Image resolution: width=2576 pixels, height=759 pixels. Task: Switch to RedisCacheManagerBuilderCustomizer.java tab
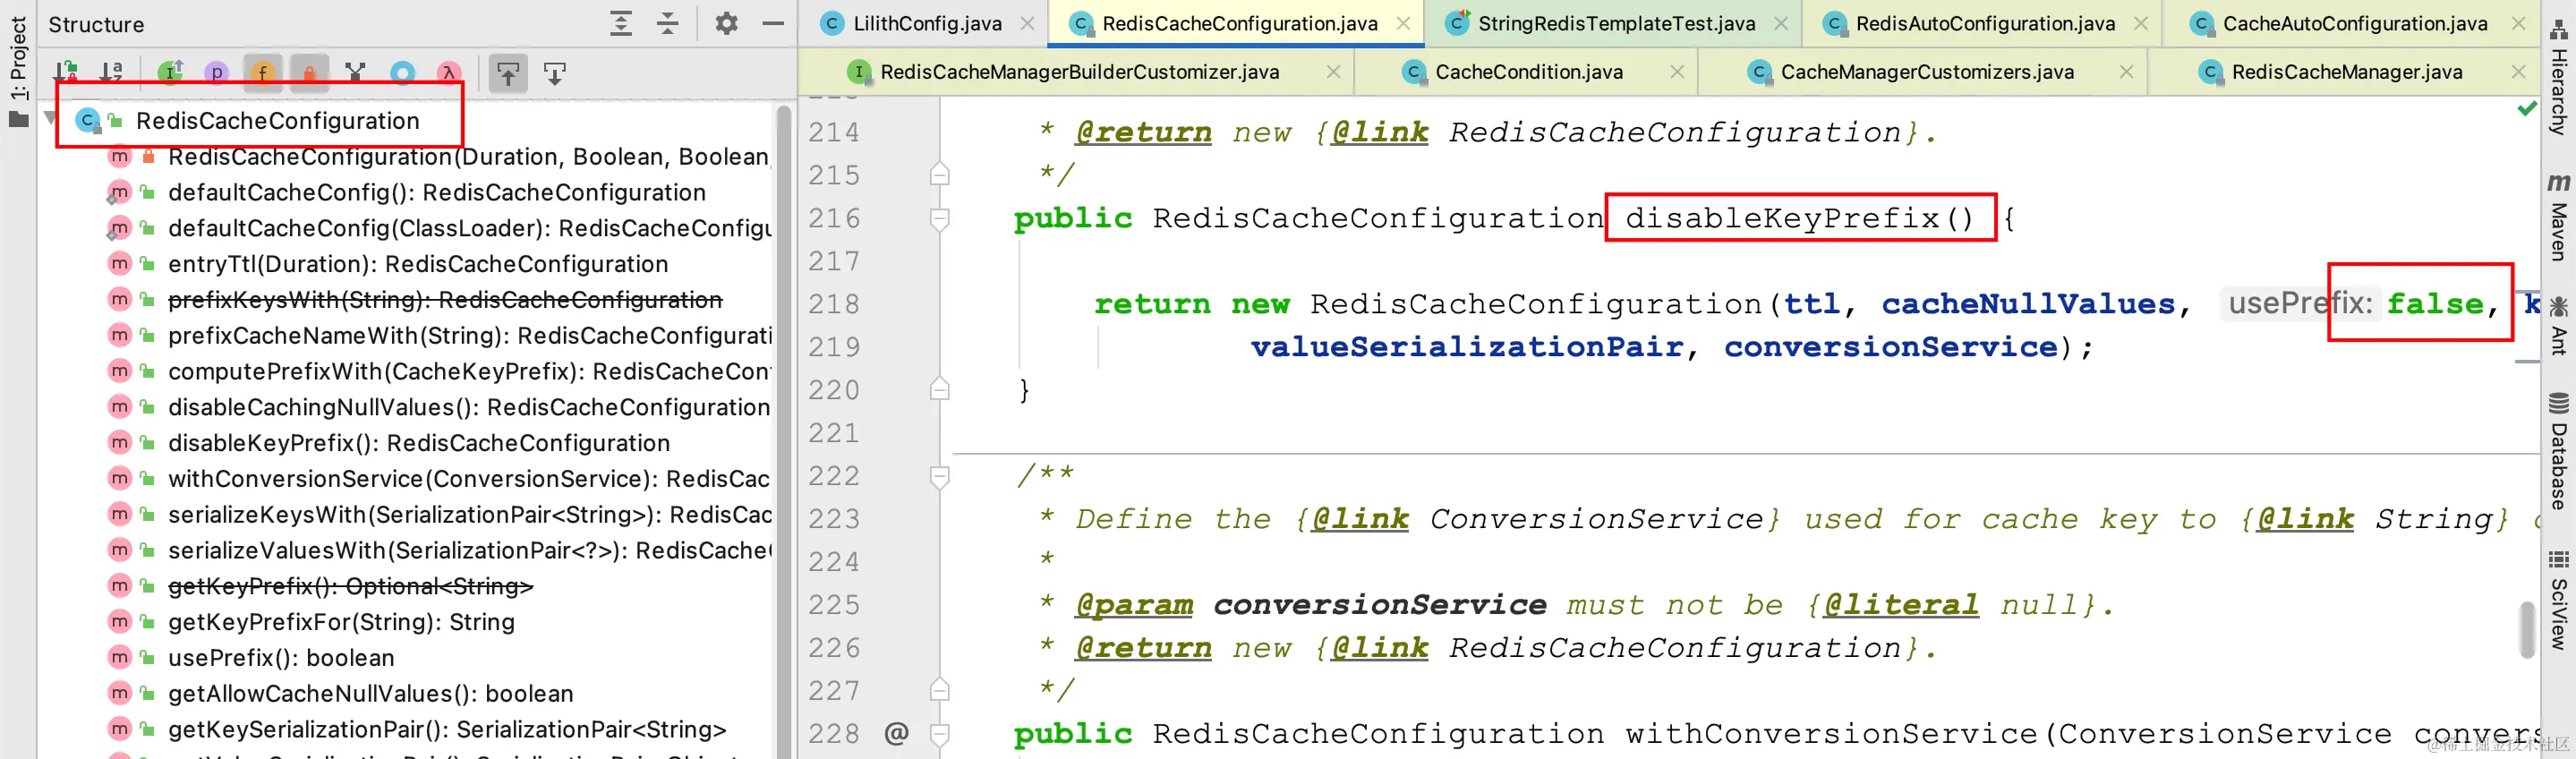pos(1079,72)
